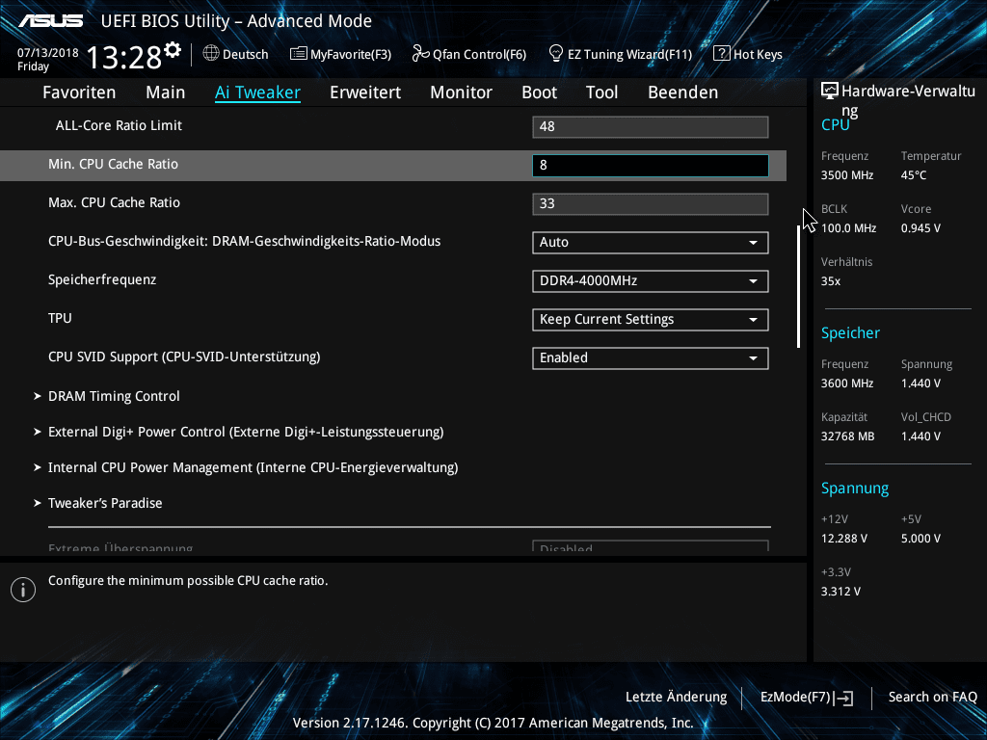Click the +3.3V value 3.312 V
The image size is (987, 740).
tap(840, 592)
